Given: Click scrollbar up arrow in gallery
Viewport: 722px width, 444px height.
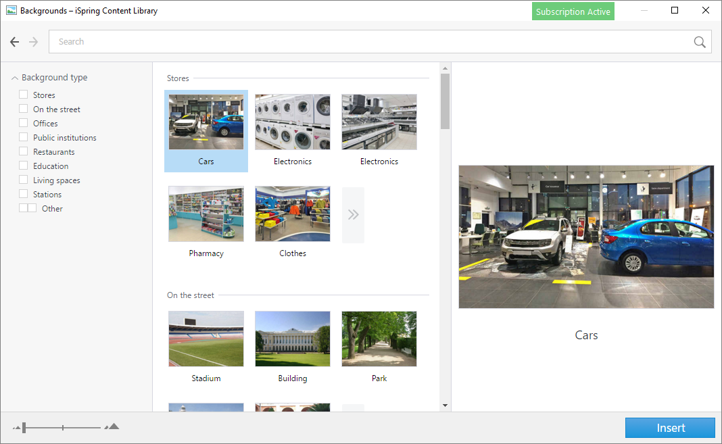Looking at the screenshot, I should coord(445,68).
